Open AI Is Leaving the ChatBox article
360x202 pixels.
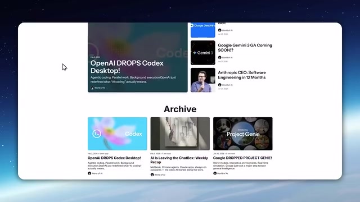[x=179, y=160]
